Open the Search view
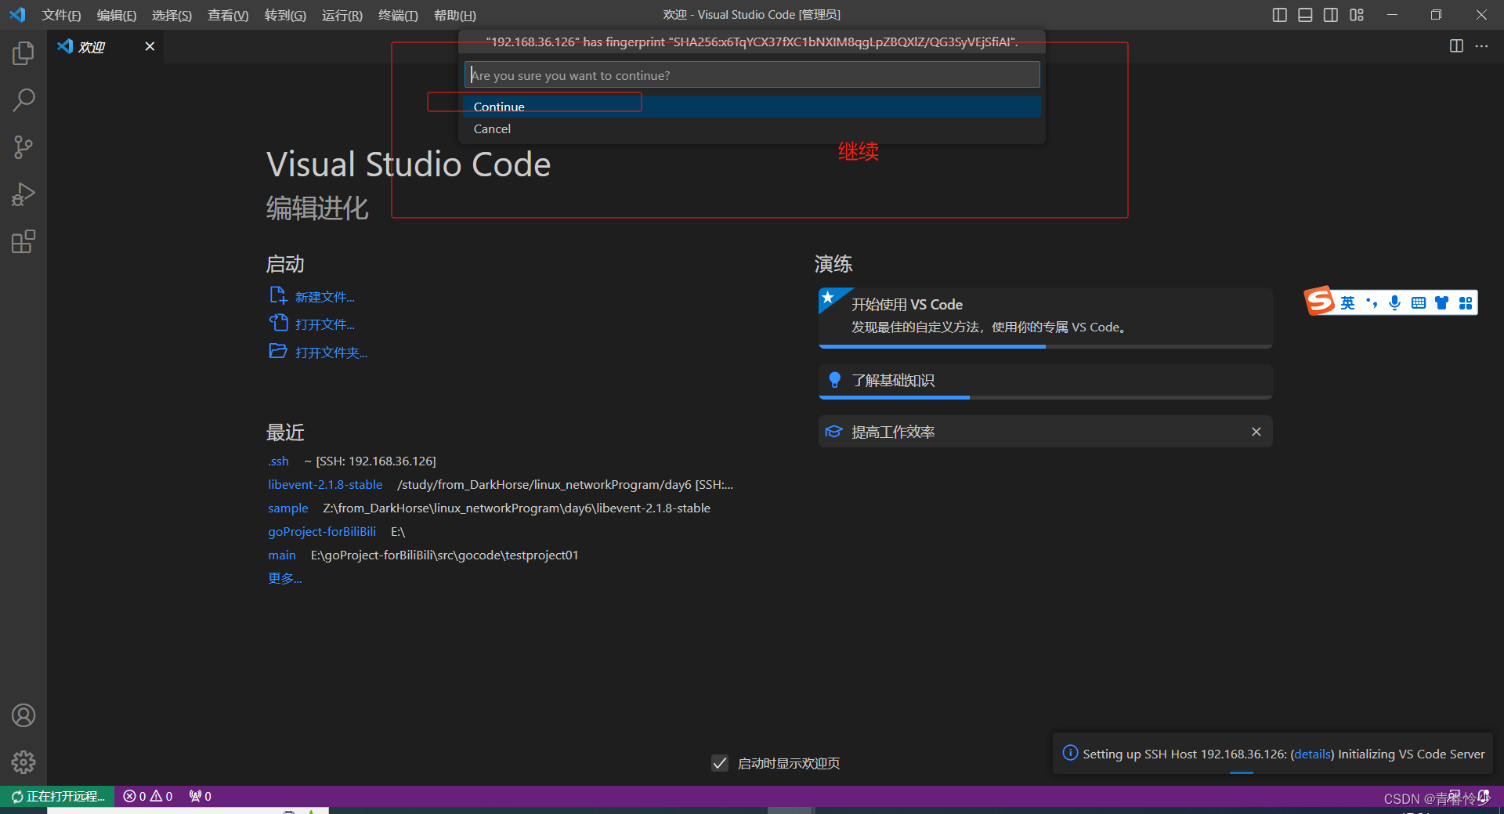 23,99
